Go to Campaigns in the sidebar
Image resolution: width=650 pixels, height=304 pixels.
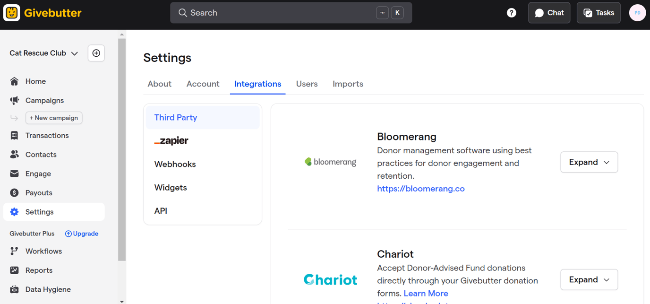(x=44, y=100)
